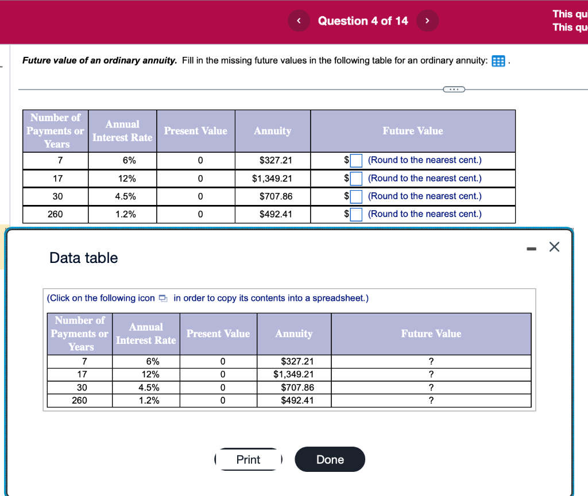This screenshot has height=496, width=588.
Task: Advance to the next question with right chevron
Action: [x=427, y=21]
